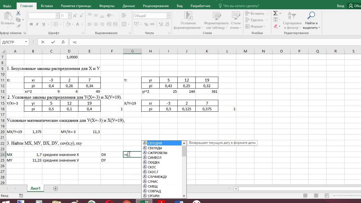Click the autocomplete list scroll-down arrow
The width and height of the screenshot is (361, 203).
pyautogui.click(x=184, y=196)
